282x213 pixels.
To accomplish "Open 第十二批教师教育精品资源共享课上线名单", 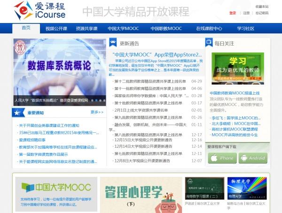I will coord(150,81).
